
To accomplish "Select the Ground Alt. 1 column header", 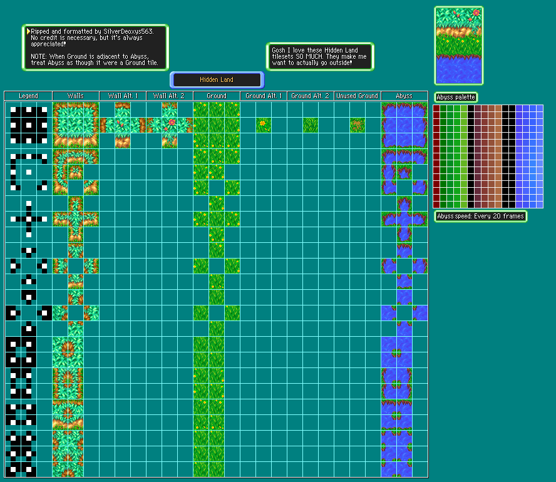I will 264,96.
